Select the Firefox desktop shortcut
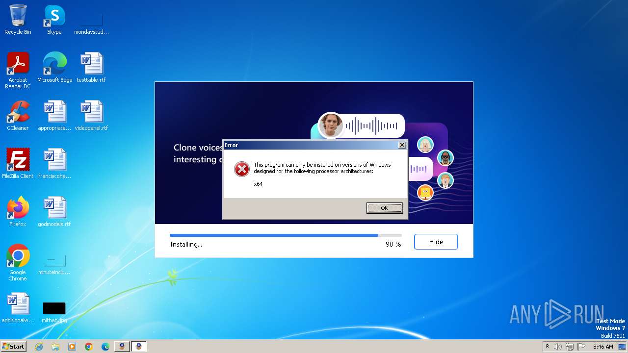The image size is (628, 353). coord(18,212)
